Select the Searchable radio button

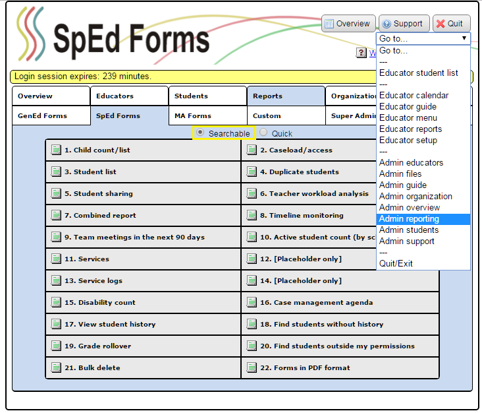pyautogui.click(x=200, y=133)
